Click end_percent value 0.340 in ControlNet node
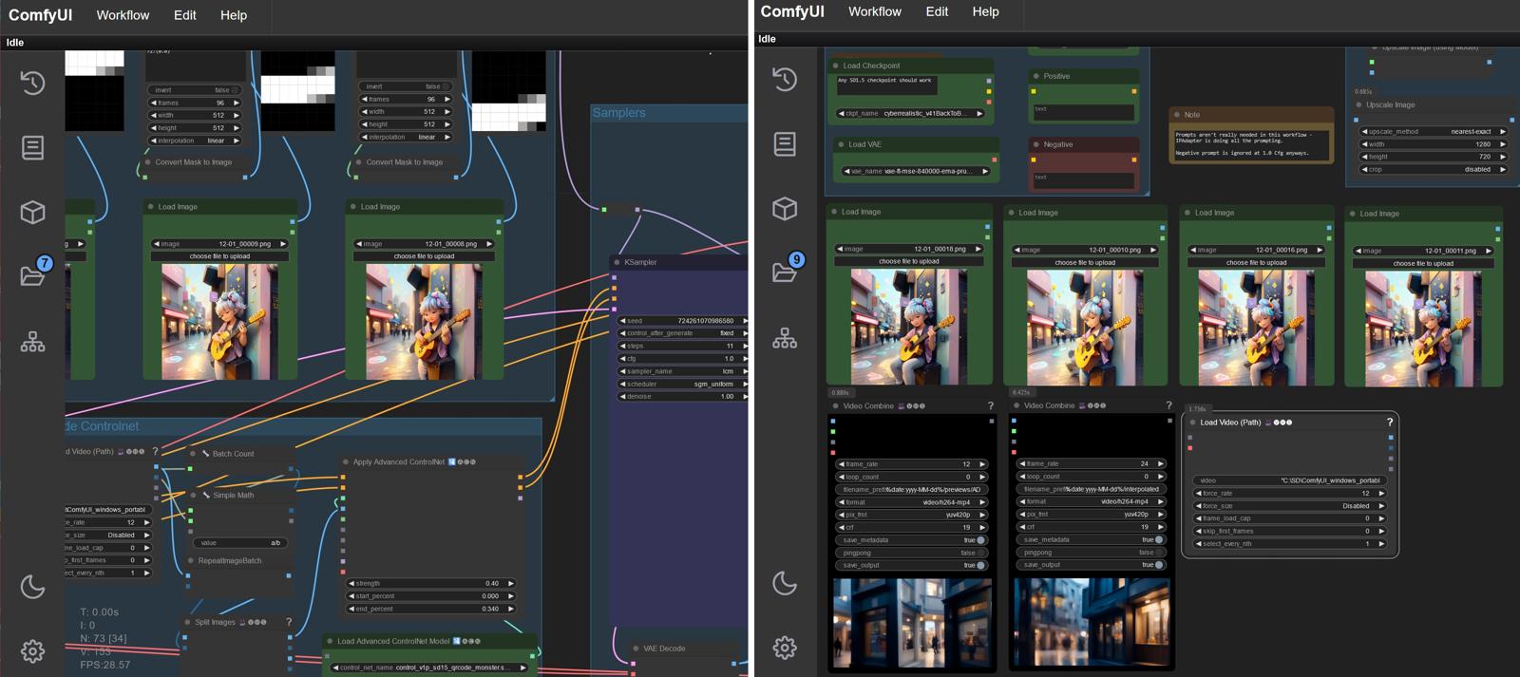This screenshot has width=1520, height=677. pyautogui.click(x=431, y=609)
